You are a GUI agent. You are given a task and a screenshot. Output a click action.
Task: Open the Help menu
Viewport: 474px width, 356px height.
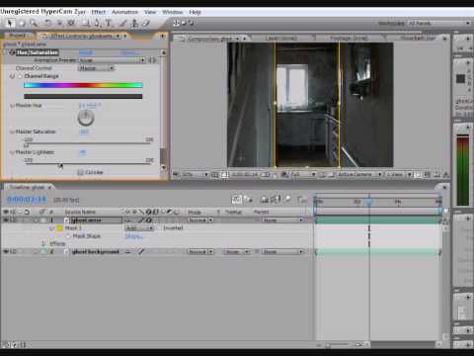(195, 12)
